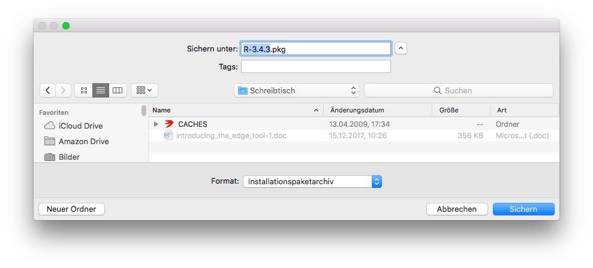Switch to icon view
The width and height of the screenshot is (593, 268).
point(84,90)
